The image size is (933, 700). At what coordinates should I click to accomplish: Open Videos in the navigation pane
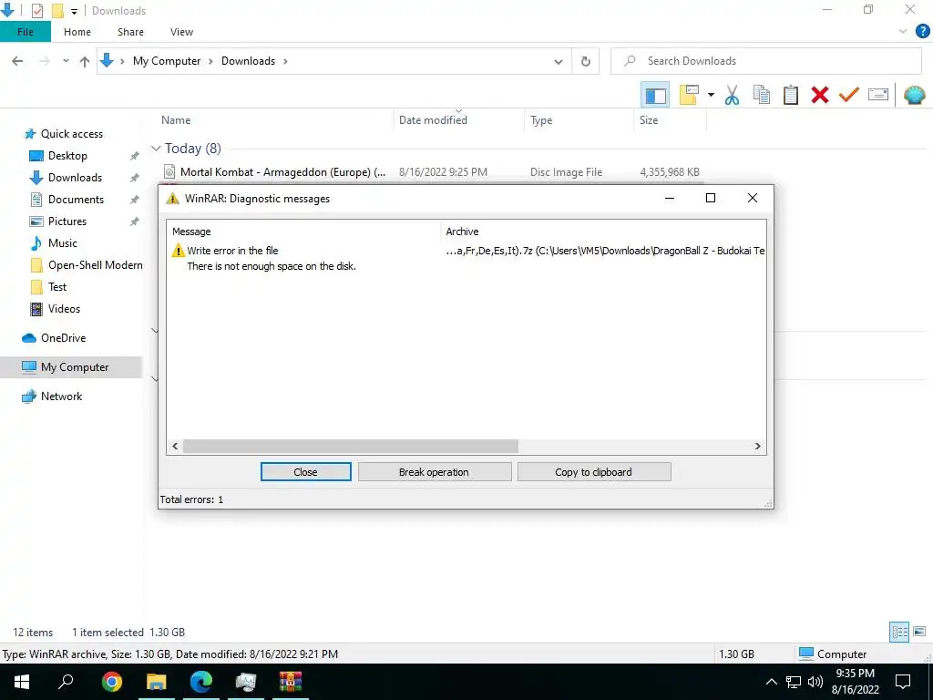coord(64,309)
